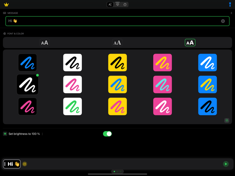Select blue text on yellow swatch
Image resolution: width=235 pixels, height=176 pixels.
pos(117,85)
